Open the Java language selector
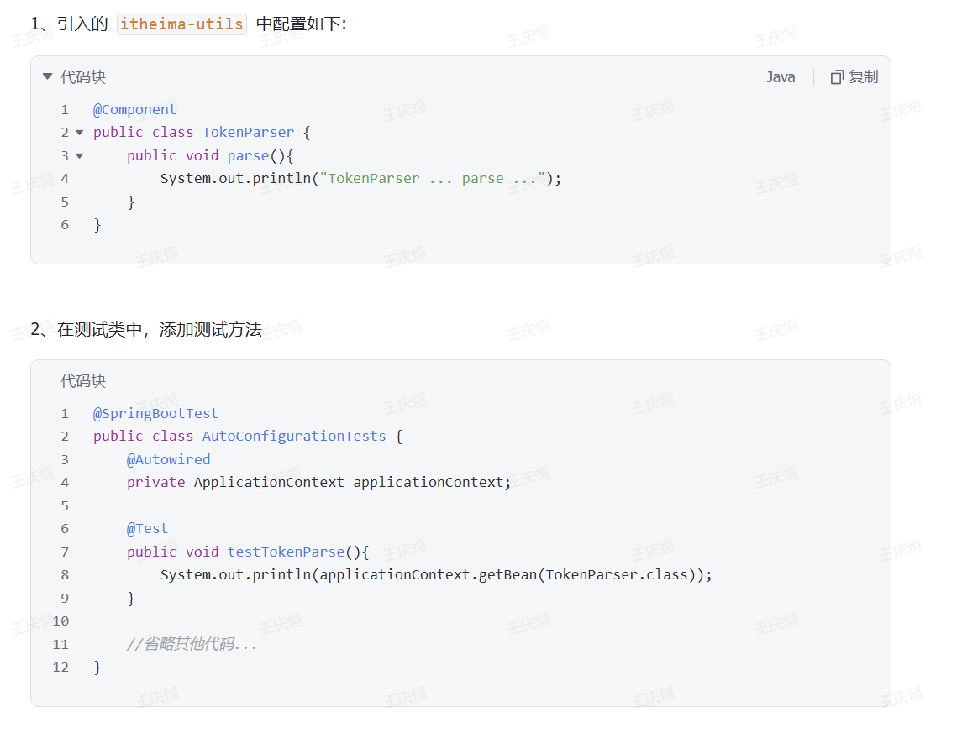The width and height of the screenshot is (957, 733). pos(781,77)
